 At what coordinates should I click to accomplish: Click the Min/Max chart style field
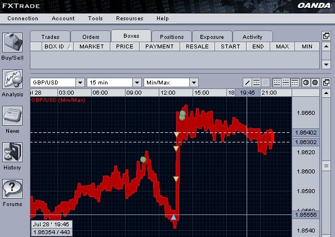(x=167, y=83)
